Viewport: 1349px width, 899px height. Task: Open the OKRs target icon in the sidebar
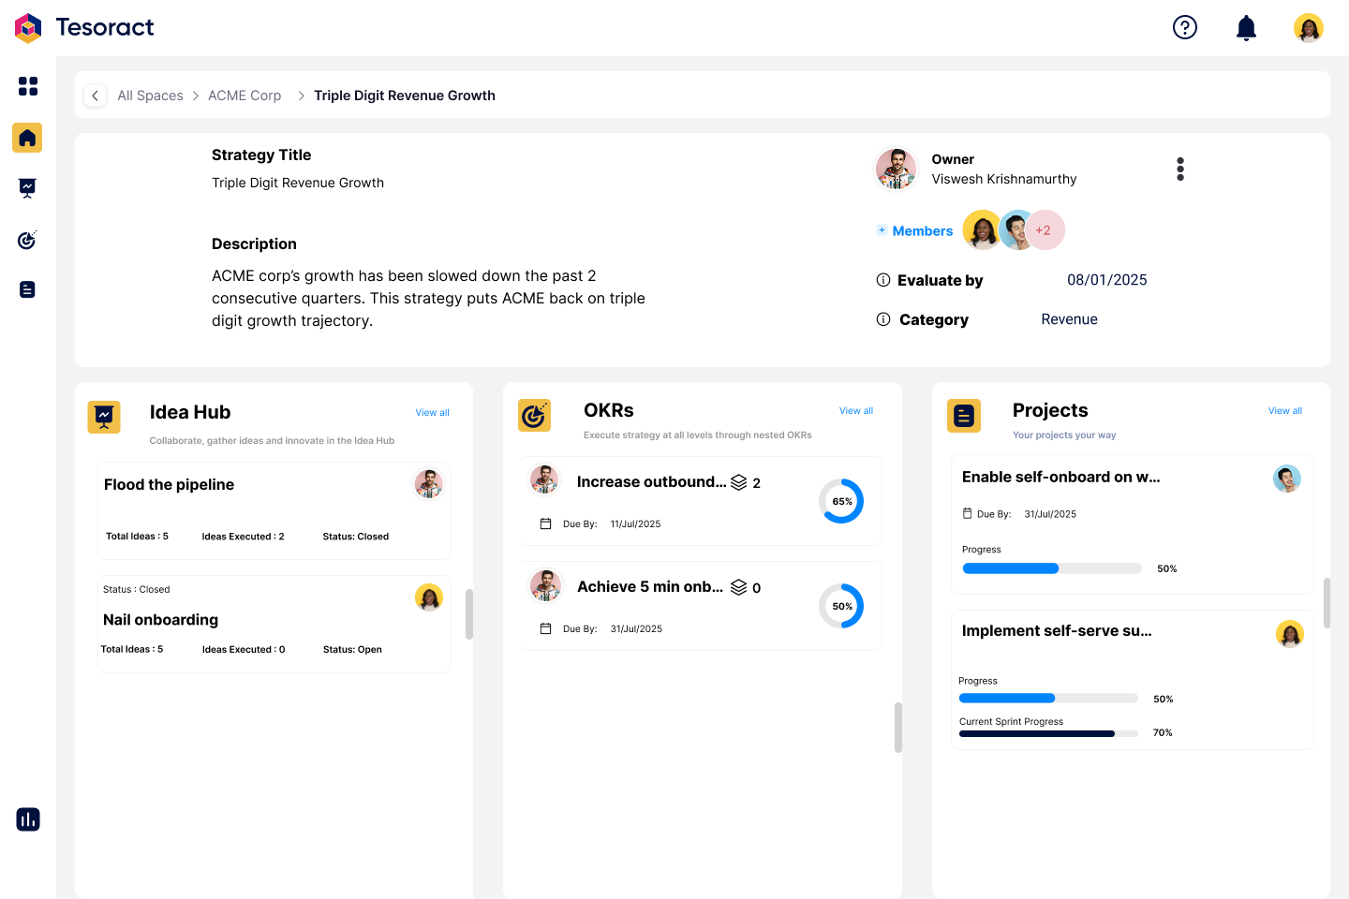tap(27, 240)
